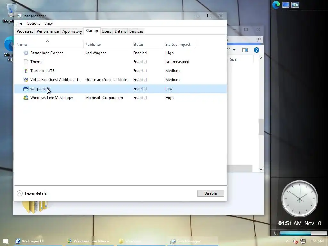This screenshot has height=246, width=328.
Task: Open the folder window taskbar button
Action: (141, 241)
